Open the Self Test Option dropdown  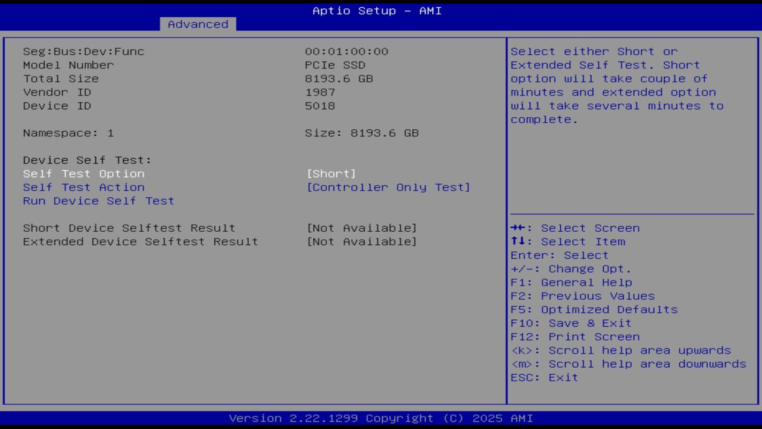click(83, 173)
